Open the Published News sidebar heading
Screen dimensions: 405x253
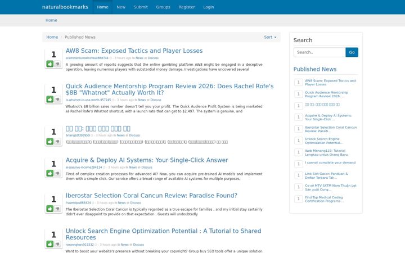[315, 69]
